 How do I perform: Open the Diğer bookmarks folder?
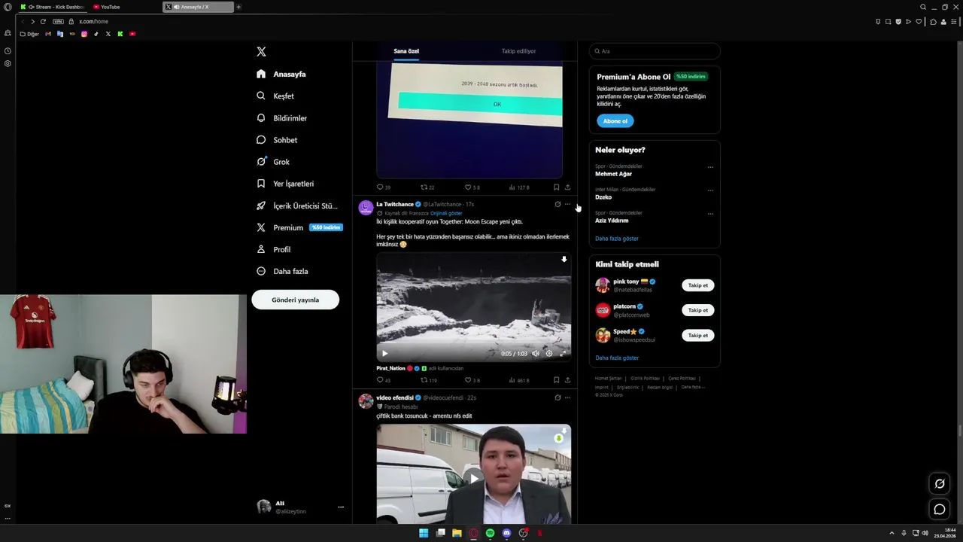(x=29, y=34)
